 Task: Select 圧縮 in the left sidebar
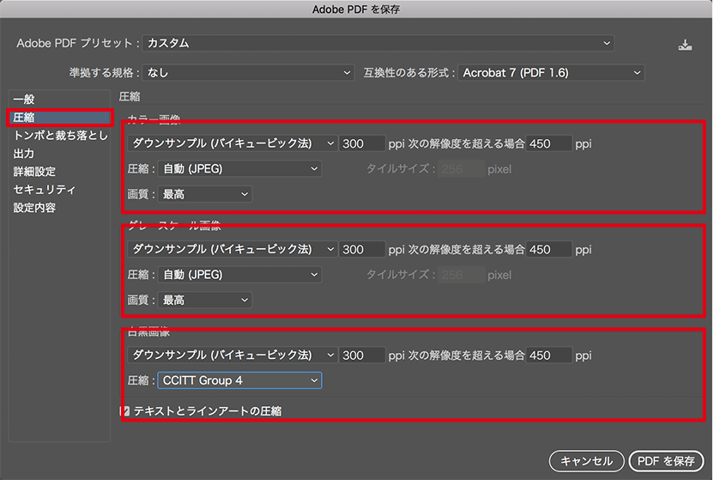[x=25, y=117]
